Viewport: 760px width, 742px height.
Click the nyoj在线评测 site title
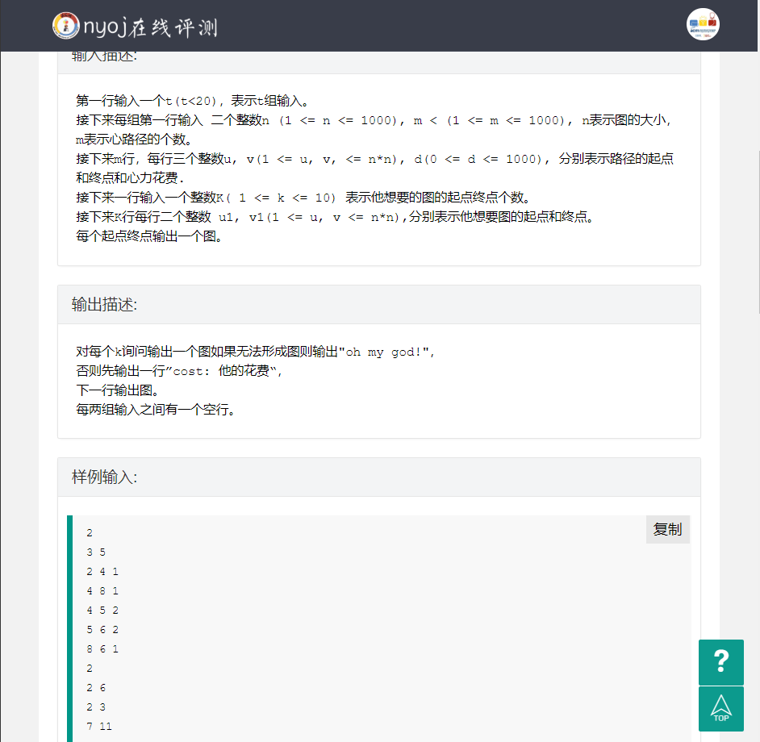click(x=150, y=27)
